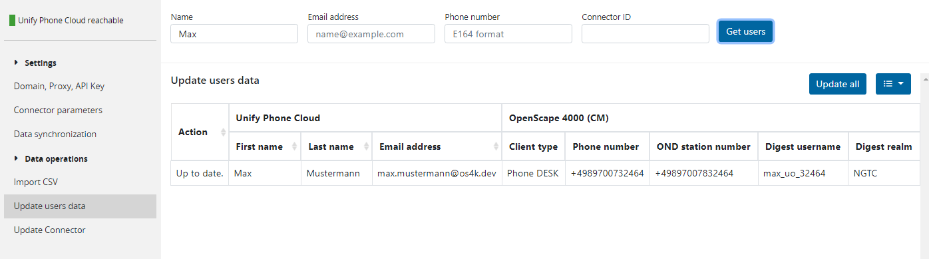This screenshot has height=259, width=929.
Task: Click the 'Update users data' page heading
Action: (x=215, y=81)
